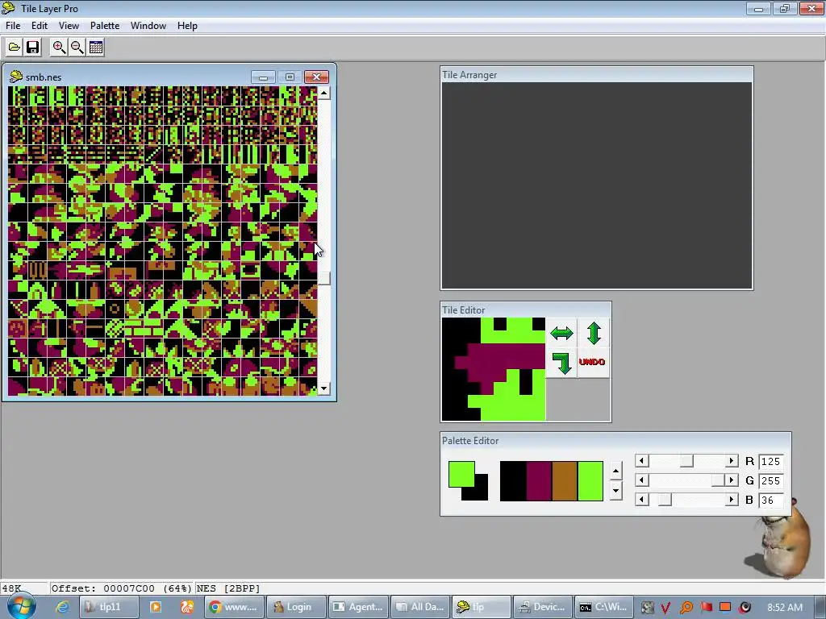Viewport: 826px width, 619px height.
Task: Switch to Agent taskbar window
Action: point(358,607)
